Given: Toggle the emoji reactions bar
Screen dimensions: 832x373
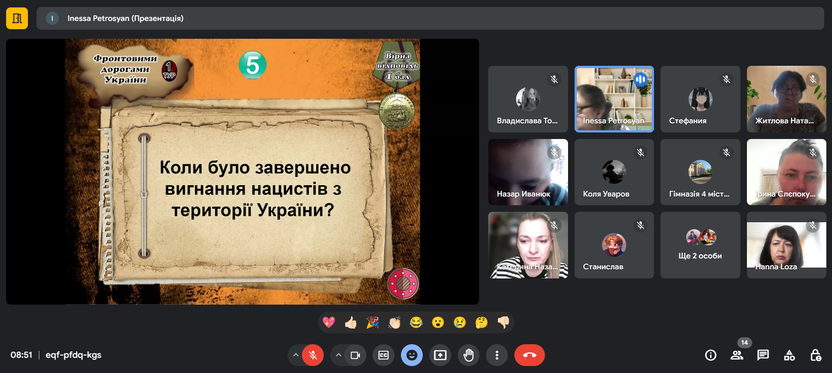Looking at the screenshot, I should pos(412,355).
